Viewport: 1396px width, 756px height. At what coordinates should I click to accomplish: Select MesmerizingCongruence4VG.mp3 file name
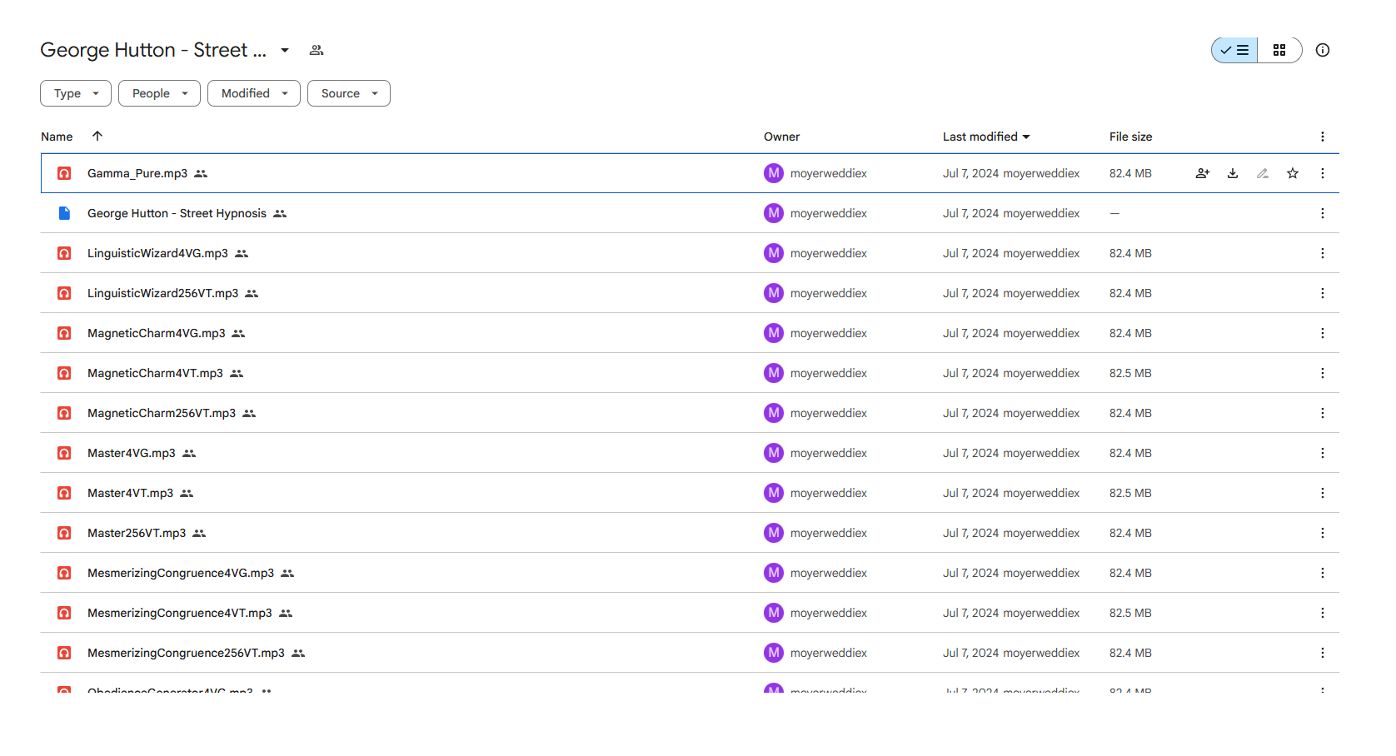181,573
